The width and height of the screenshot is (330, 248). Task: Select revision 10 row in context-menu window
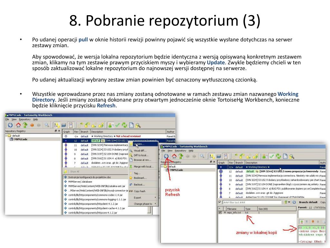[95, 150]
